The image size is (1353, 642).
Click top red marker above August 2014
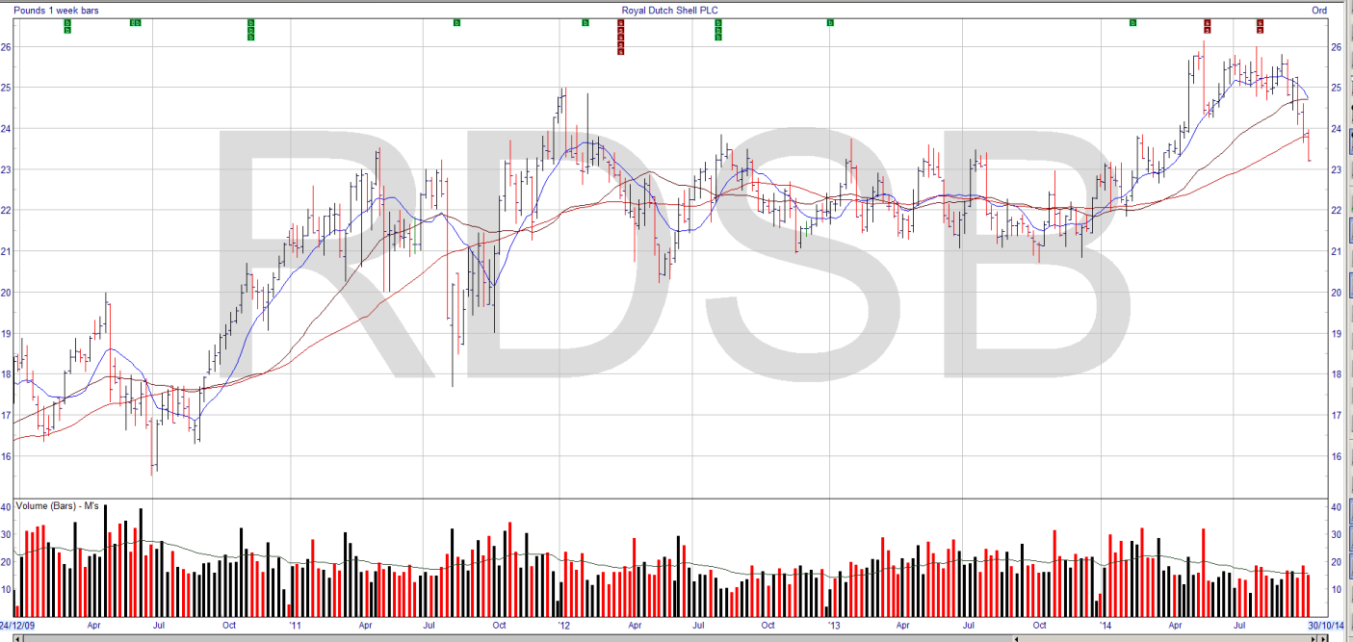1260,22
